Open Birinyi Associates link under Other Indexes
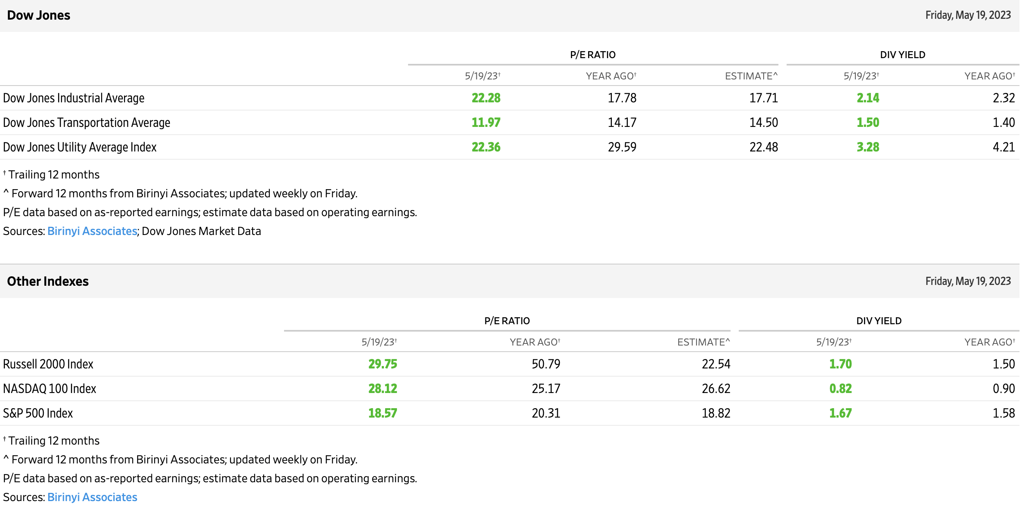 coord(92,497)
